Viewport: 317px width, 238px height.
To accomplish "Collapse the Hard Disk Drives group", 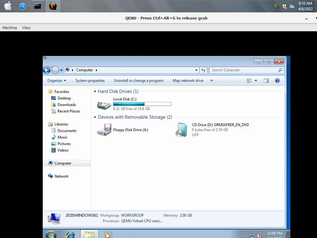I will [95, 91].
